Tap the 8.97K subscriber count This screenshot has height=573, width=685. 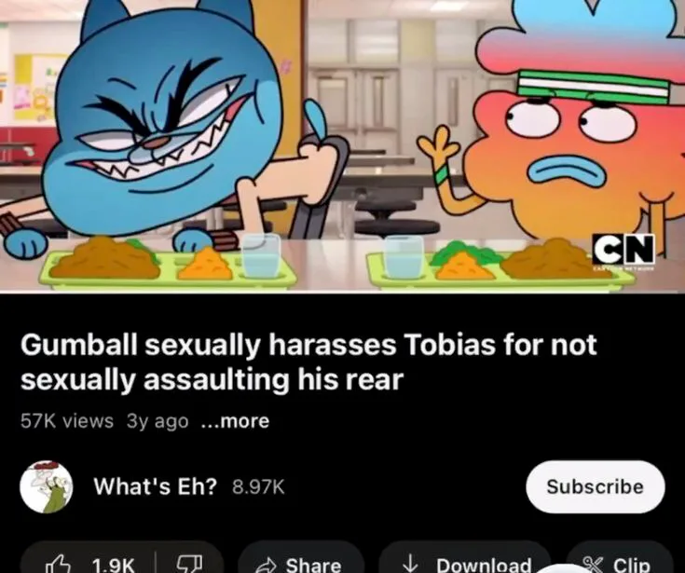coord(258,486)
